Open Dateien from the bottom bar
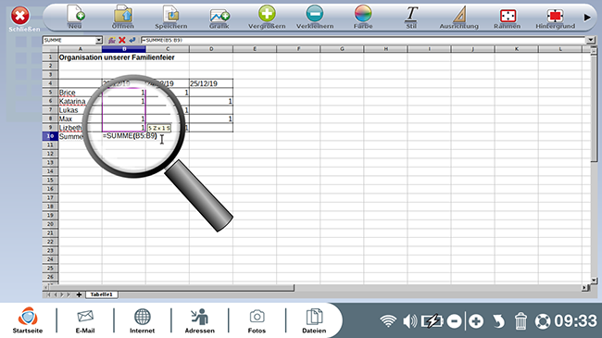The height and width of the screenshot is (338, 602). point(314,320)
